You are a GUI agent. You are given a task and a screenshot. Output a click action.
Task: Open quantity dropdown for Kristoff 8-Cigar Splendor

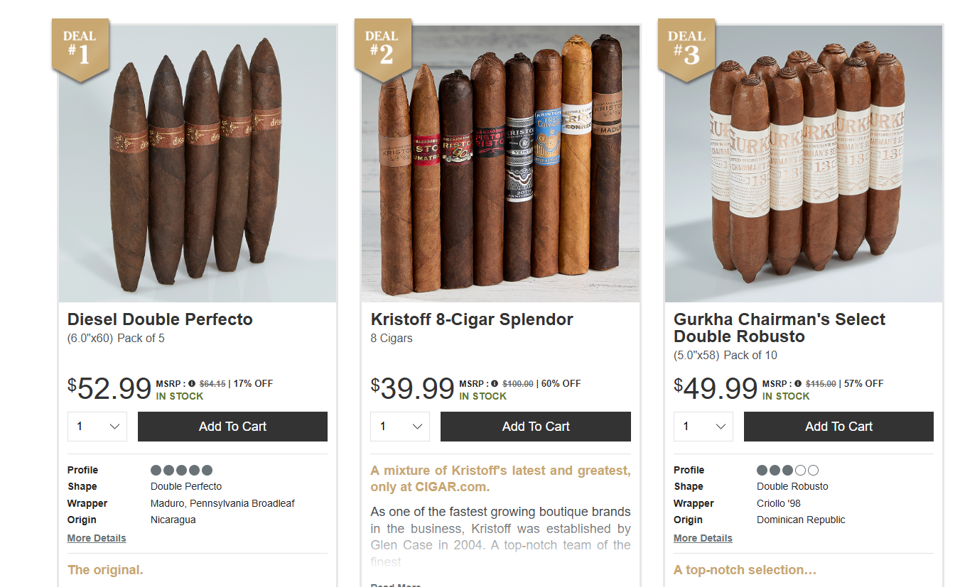click(x=400, y=427)
